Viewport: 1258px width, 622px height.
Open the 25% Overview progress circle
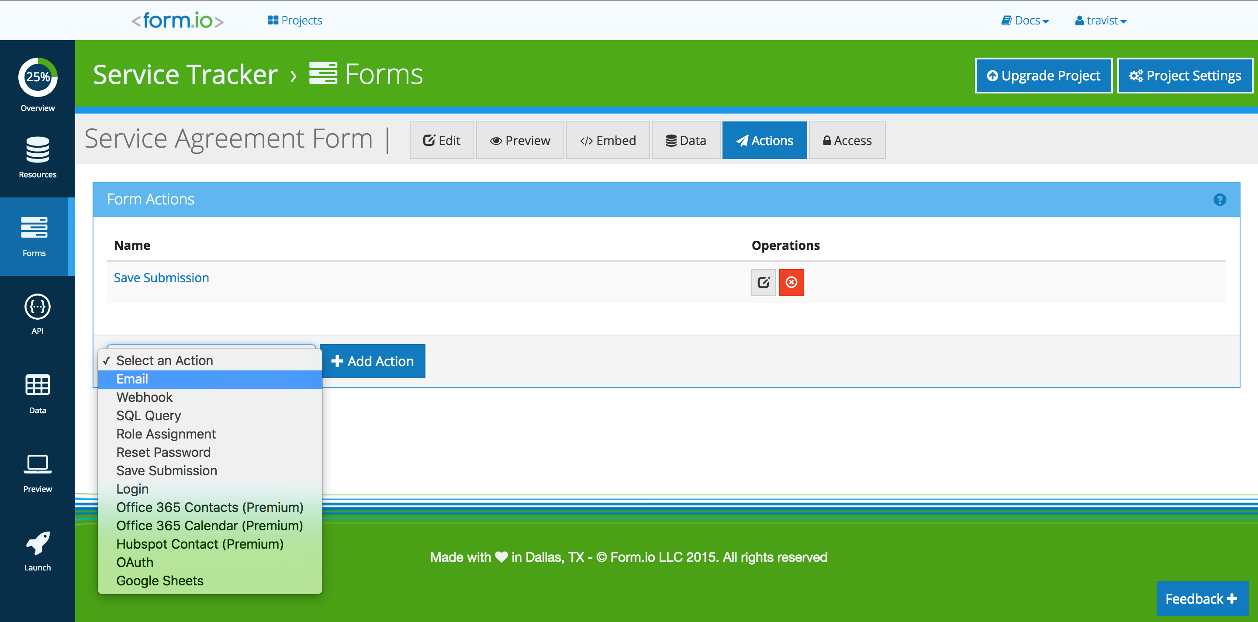pos(38,77)
